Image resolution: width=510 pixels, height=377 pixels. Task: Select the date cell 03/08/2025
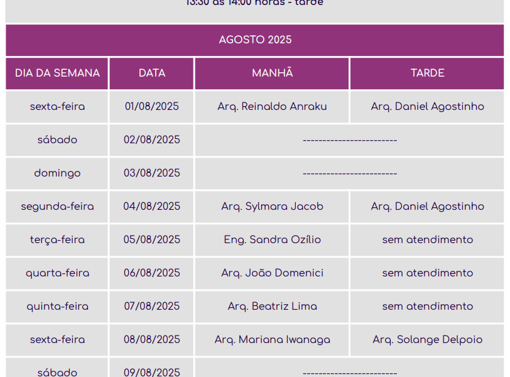(152, 173)
